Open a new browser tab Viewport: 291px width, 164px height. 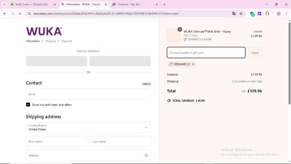pyautogui.click(x=164, y=4)
